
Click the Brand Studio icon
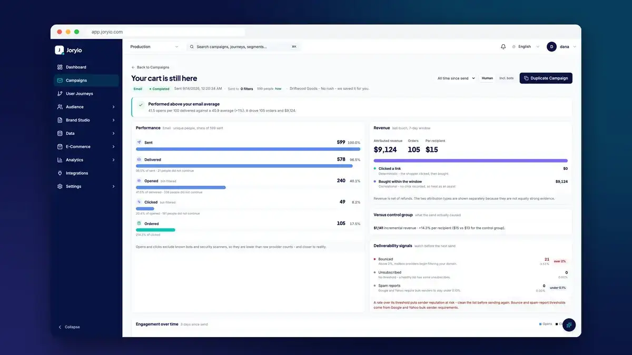(x=60, y=120)
